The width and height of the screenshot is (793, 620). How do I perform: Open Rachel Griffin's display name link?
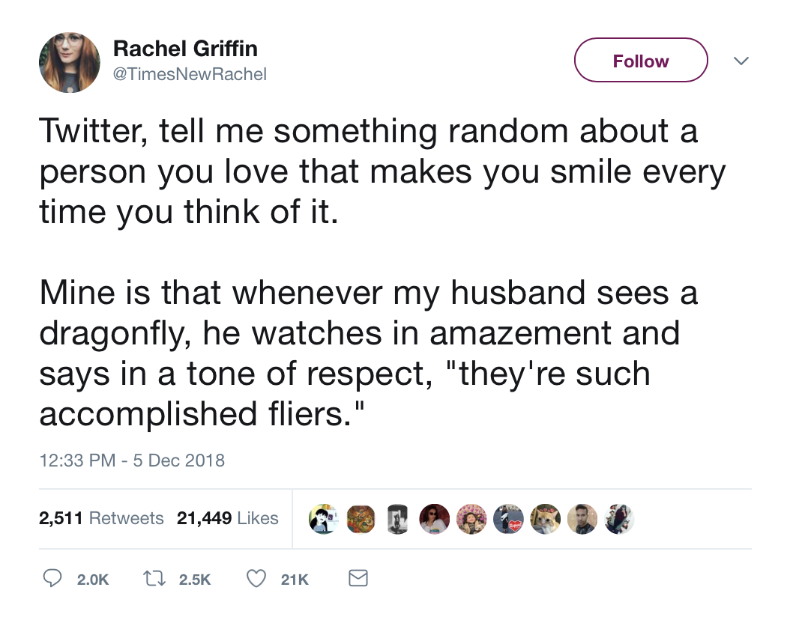point(185,49)
